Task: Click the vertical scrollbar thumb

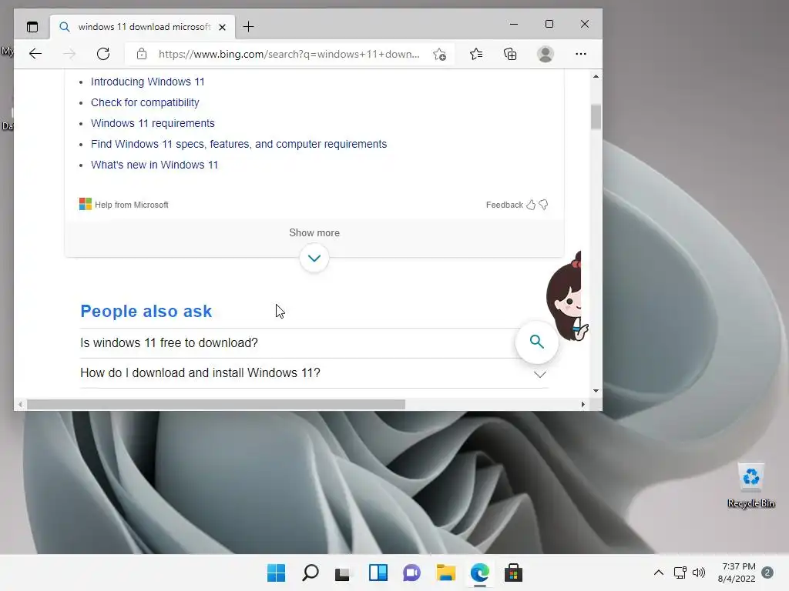Action: pos(596,117)
